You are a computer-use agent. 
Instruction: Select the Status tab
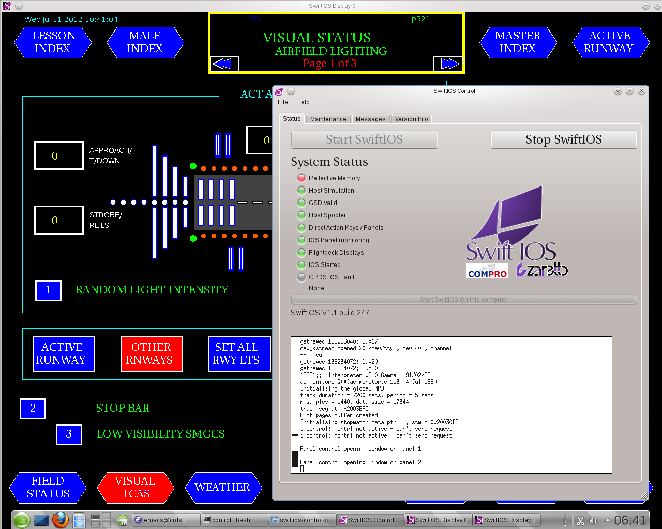pyautogui.click(x=292, y=119)
